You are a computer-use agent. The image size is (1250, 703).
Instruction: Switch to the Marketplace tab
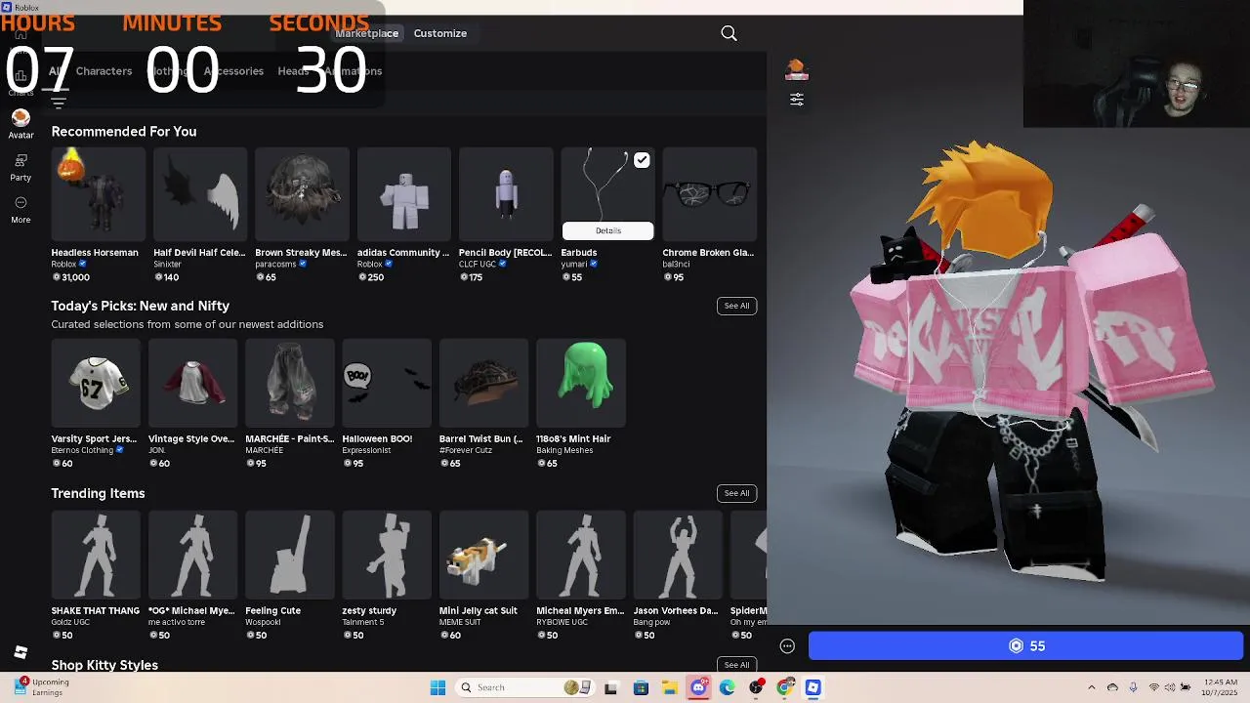[366, 33]
